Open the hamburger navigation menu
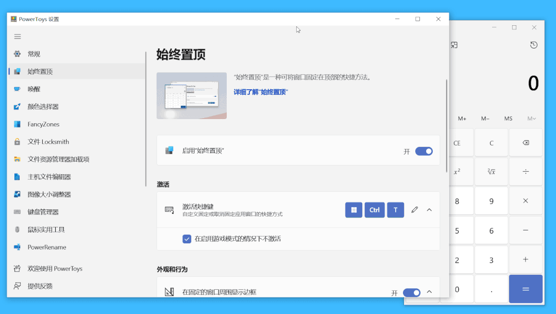556x314 pixels. 18,37
